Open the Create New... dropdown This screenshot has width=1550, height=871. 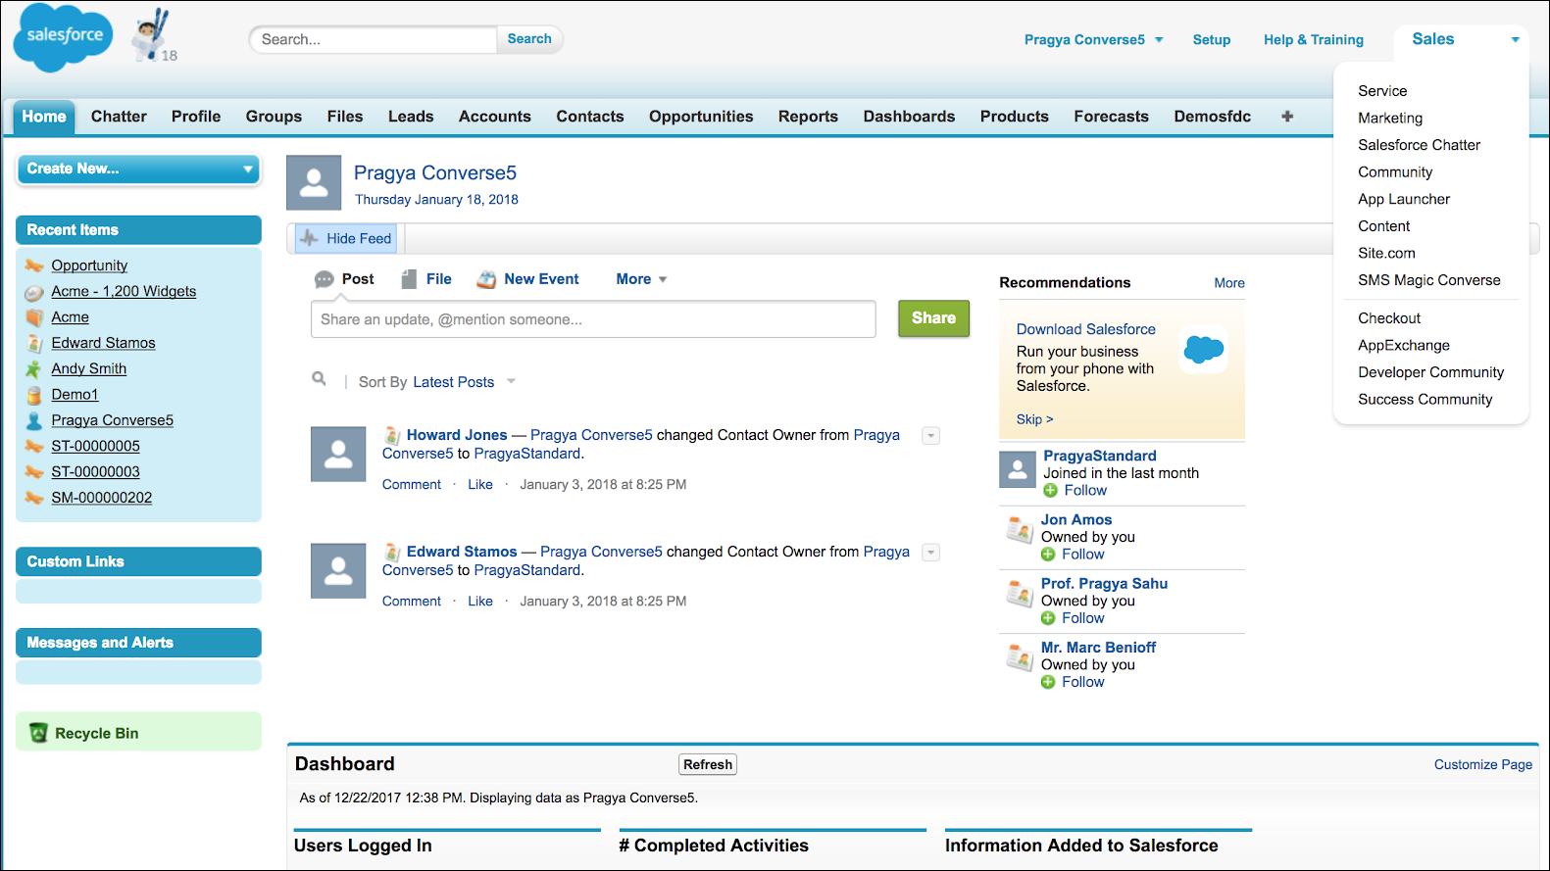coord(138,169)
